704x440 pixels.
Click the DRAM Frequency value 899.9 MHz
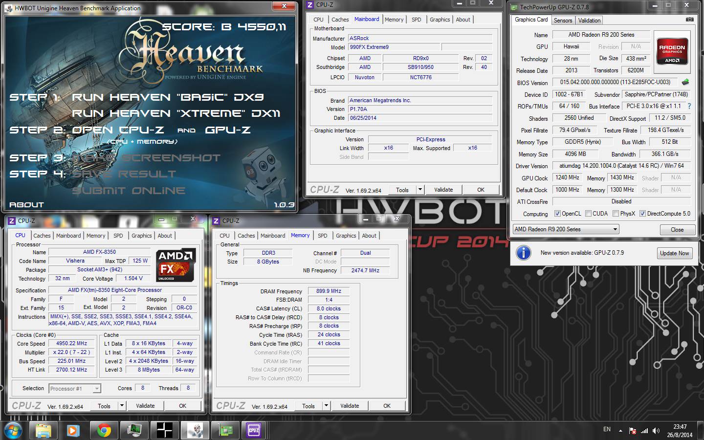pyautogui.click(x=329, y=291)
